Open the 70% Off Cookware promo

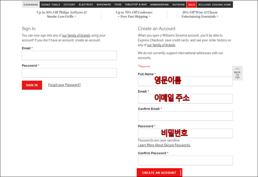(x=134, y=14)
